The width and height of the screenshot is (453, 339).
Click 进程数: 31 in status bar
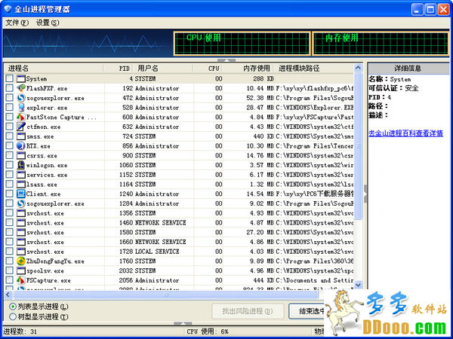pyautogui.click(x=20, y=331)
